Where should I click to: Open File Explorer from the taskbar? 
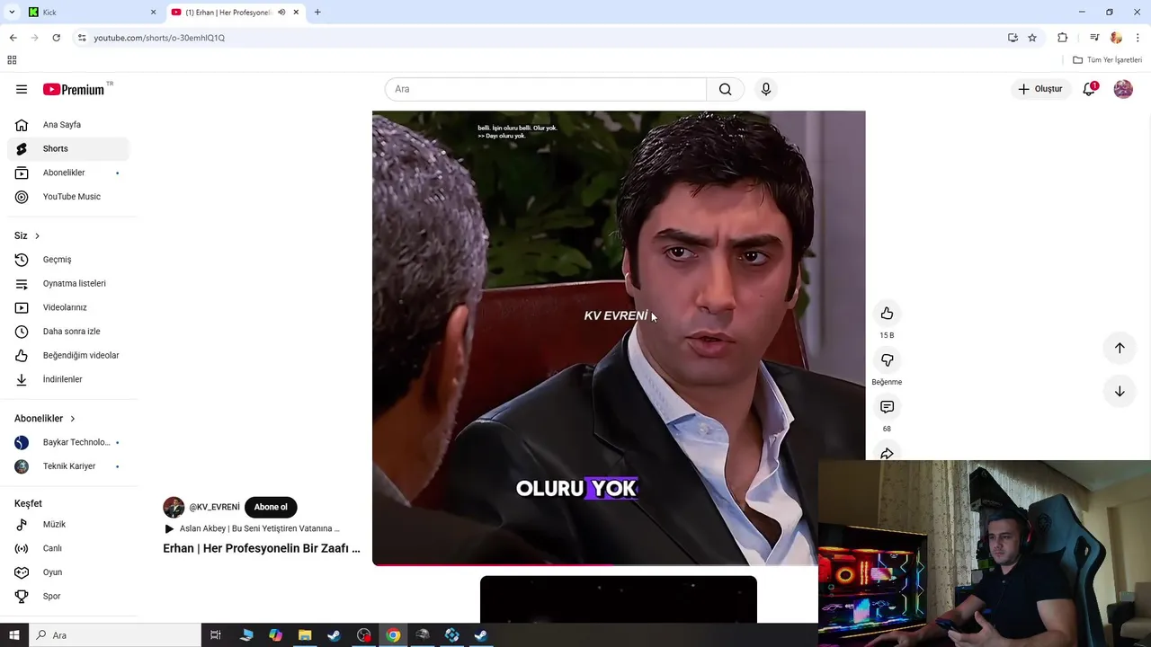click(305, 635)
